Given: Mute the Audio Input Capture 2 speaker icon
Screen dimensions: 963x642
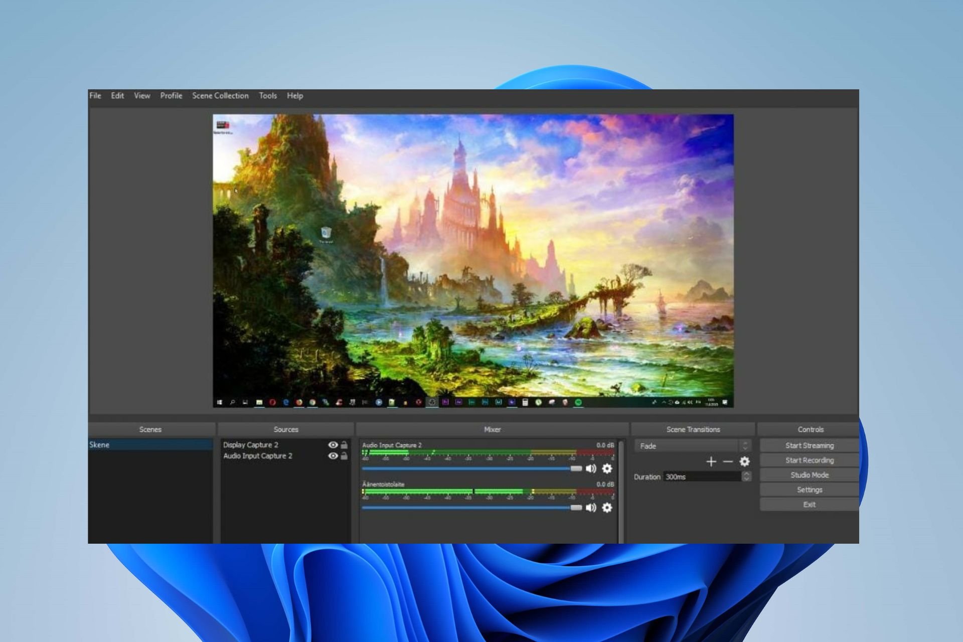Looking at the screenshot, I should click(591, 468).
